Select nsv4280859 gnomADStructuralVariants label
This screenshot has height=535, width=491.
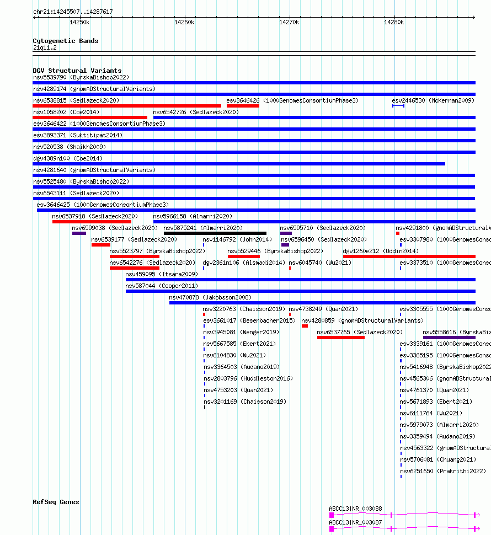click(362, 321)
